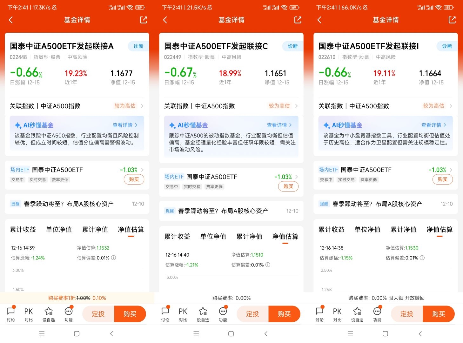The image size is (463, 343).
Task: Open 功能 menu for 联接I fund
Action: (x=377, y=314)
